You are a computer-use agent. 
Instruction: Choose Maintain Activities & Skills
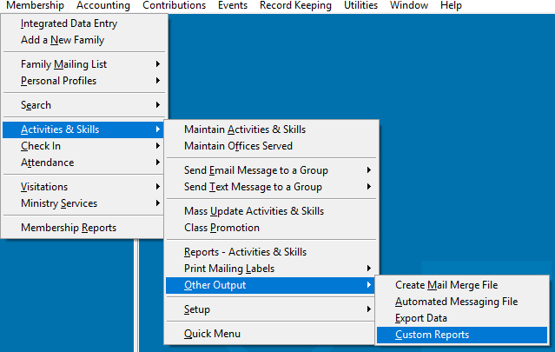point(245,130)
